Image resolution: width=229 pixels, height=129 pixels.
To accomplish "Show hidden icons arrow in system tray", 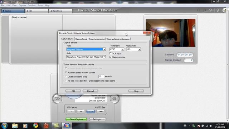I will (x=190, y=126).
